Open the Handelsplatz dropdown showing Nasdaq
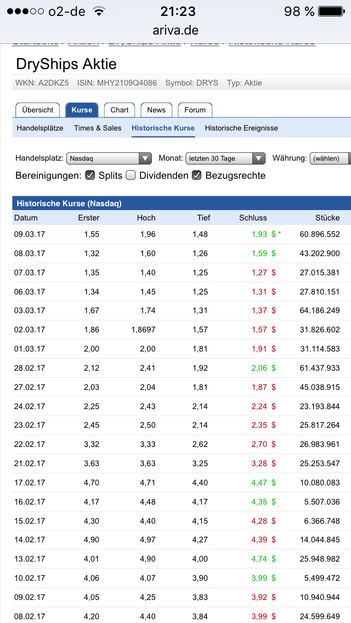Viewport: 351px width, 623px height. click(x=109, y=158)
